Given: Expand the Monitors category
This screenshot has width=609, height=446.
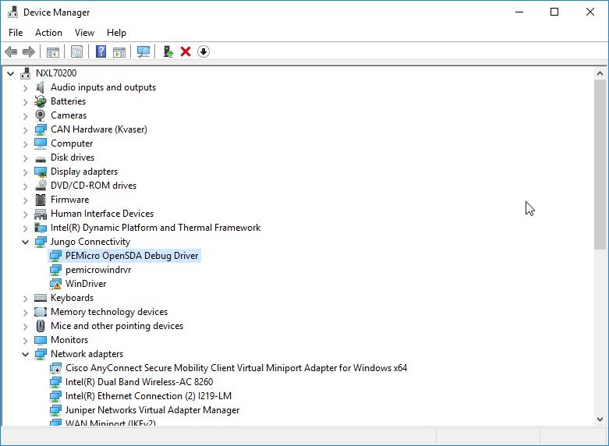Looking at the screenshot, I should (25, 341).
